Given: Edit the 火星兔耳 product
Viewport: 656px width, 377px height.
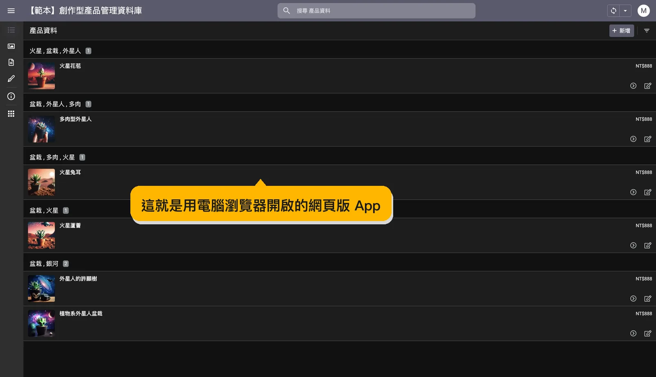Looking at the screenshot, I should [647, 192].
